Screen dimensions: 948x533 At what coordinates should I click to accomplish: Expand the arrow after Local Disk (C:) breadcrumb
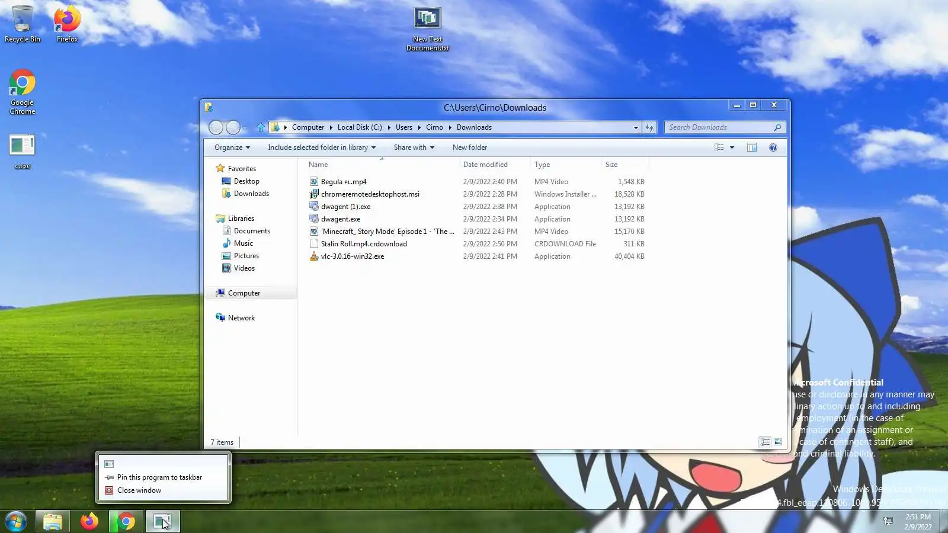coord(389,127)
